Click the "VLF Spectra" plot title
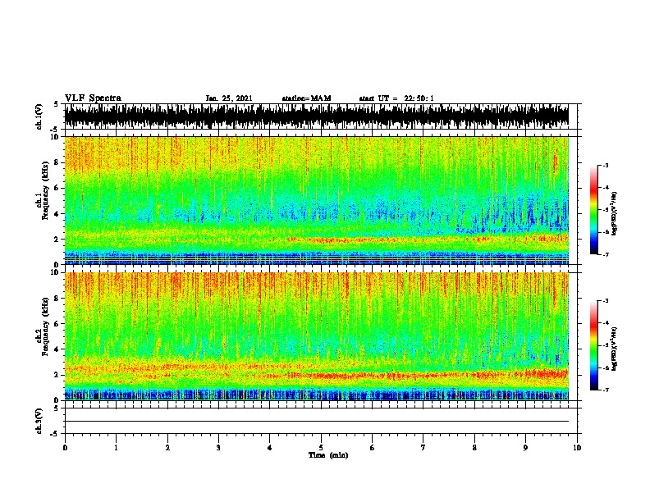 (x=93, y=98)
